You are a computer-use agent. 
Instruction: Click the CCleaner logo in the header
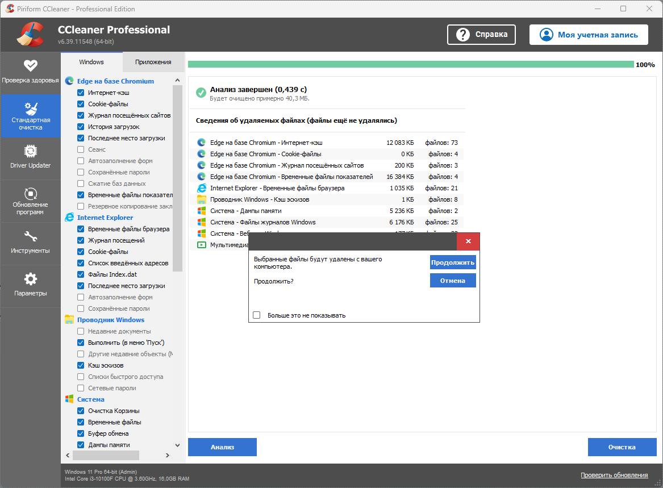point(31,34)
